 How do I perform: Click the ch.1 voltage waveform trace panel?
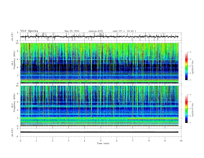point(101,37)
